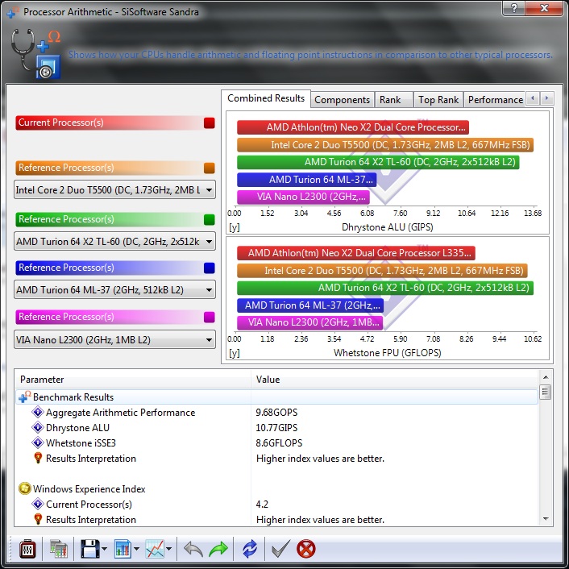Click the 9.68GOPS value

[x=276, y=412]
